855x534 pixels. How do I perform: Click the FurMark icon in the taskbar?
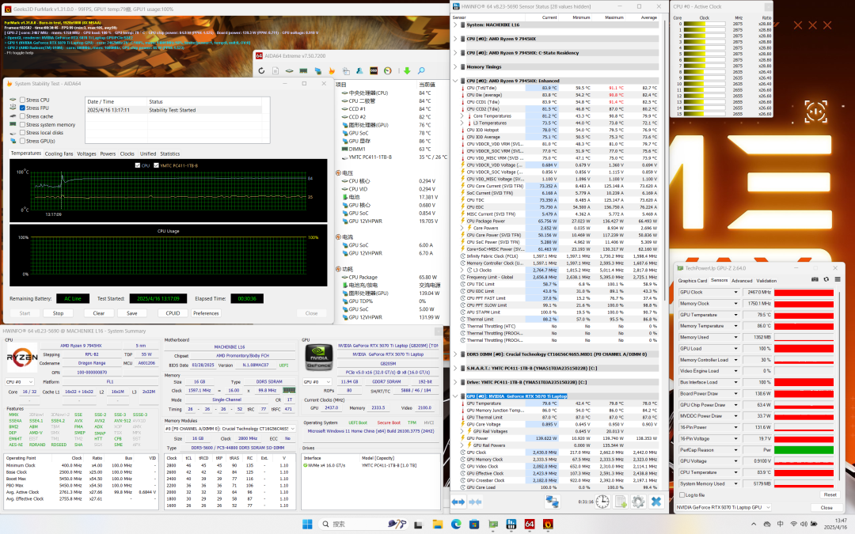[x=548, y=525]
